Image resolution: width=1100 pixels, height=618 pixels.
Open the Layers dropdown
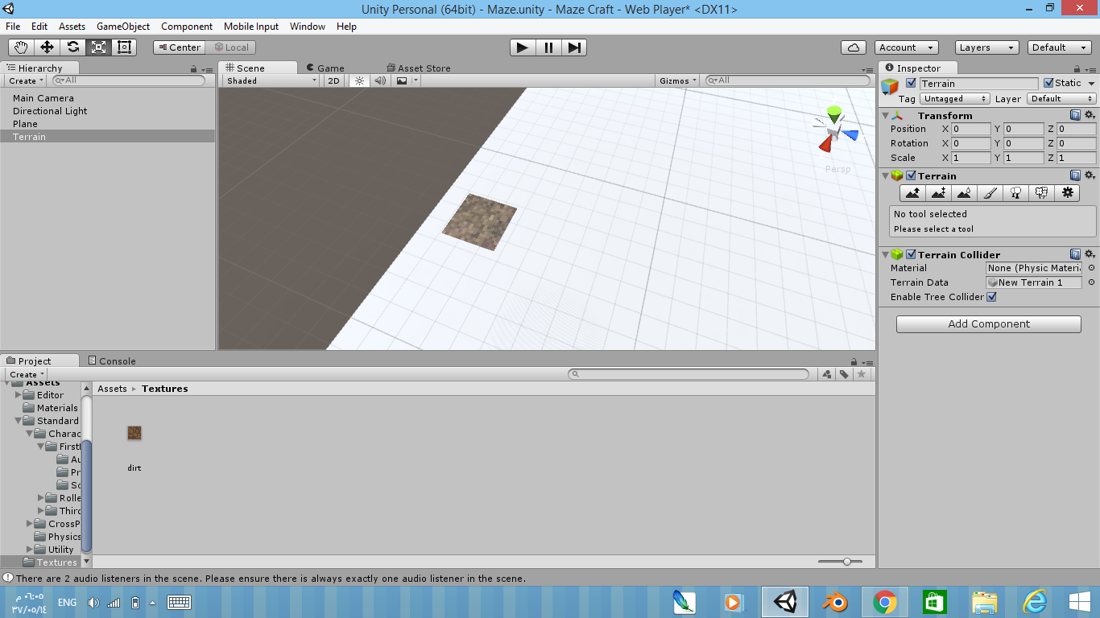pyautogui.click(x=986, y=47)
